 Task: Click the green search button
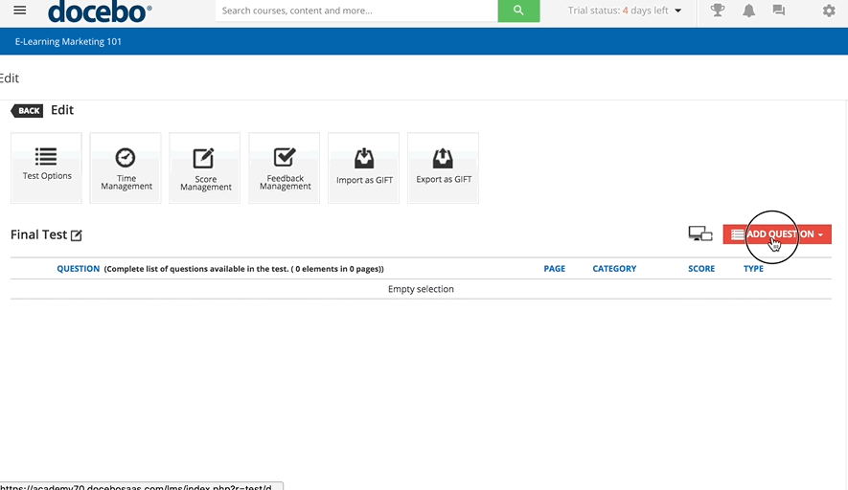(518, 11)
